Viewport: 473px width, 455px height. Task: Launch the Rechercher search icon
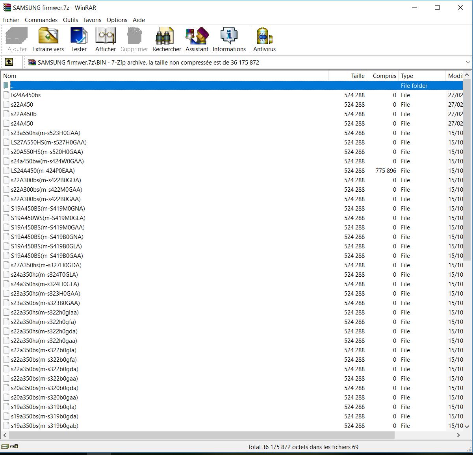click(x=166, y=38)
